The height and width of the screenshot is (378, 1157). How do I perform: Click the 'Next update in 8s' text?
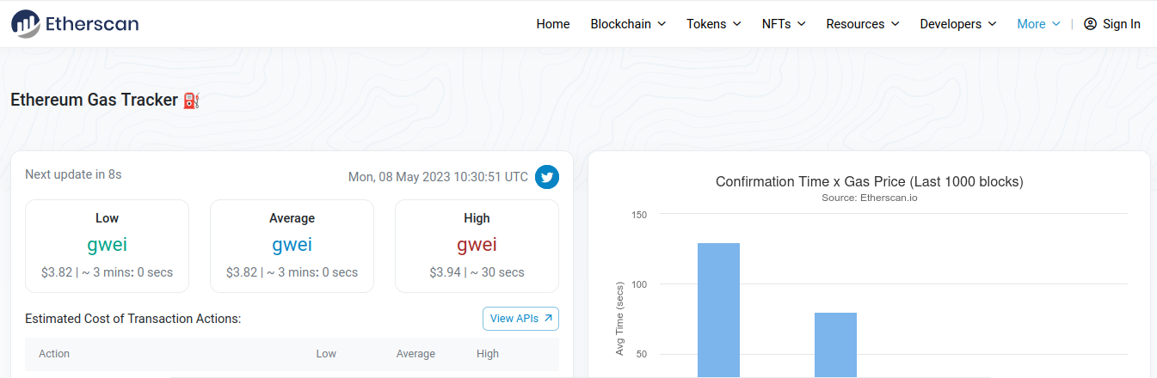point(73,174)
